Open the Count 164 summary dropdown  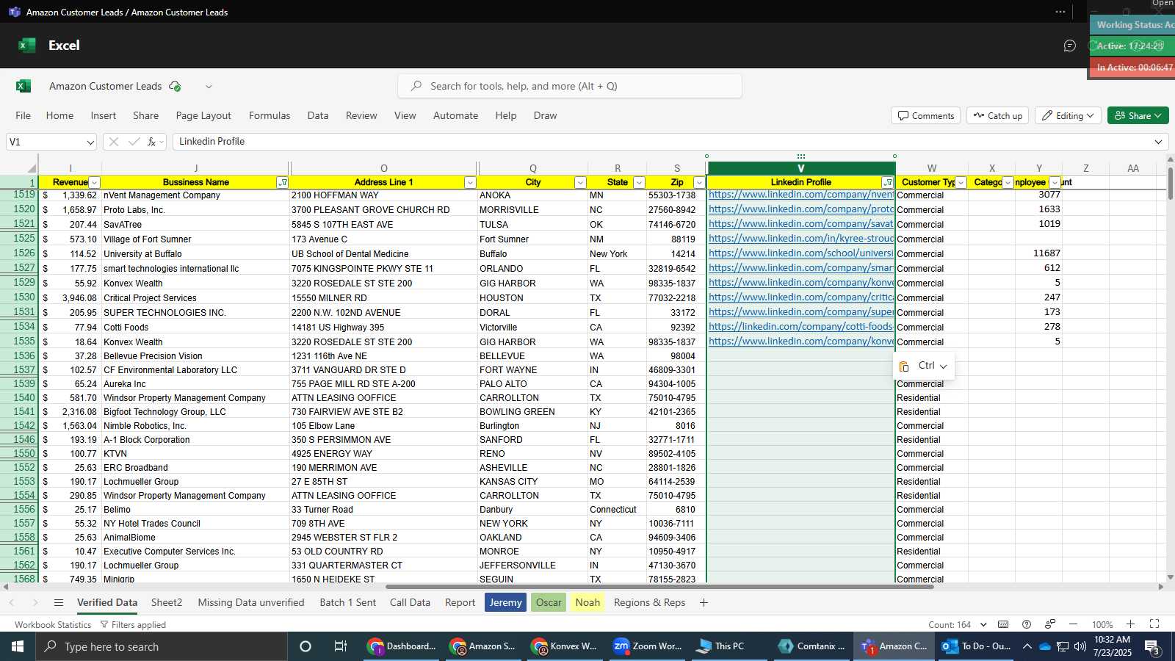[x=958, y=625]
